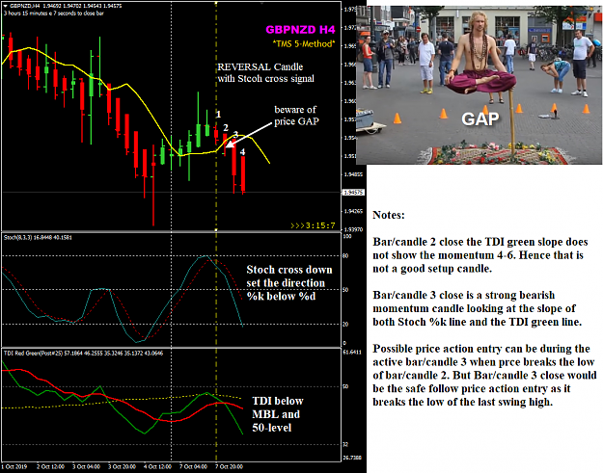Click the TDI 32 level label
Viewport: 603px width, 473px height.
(x=345, y=445)
